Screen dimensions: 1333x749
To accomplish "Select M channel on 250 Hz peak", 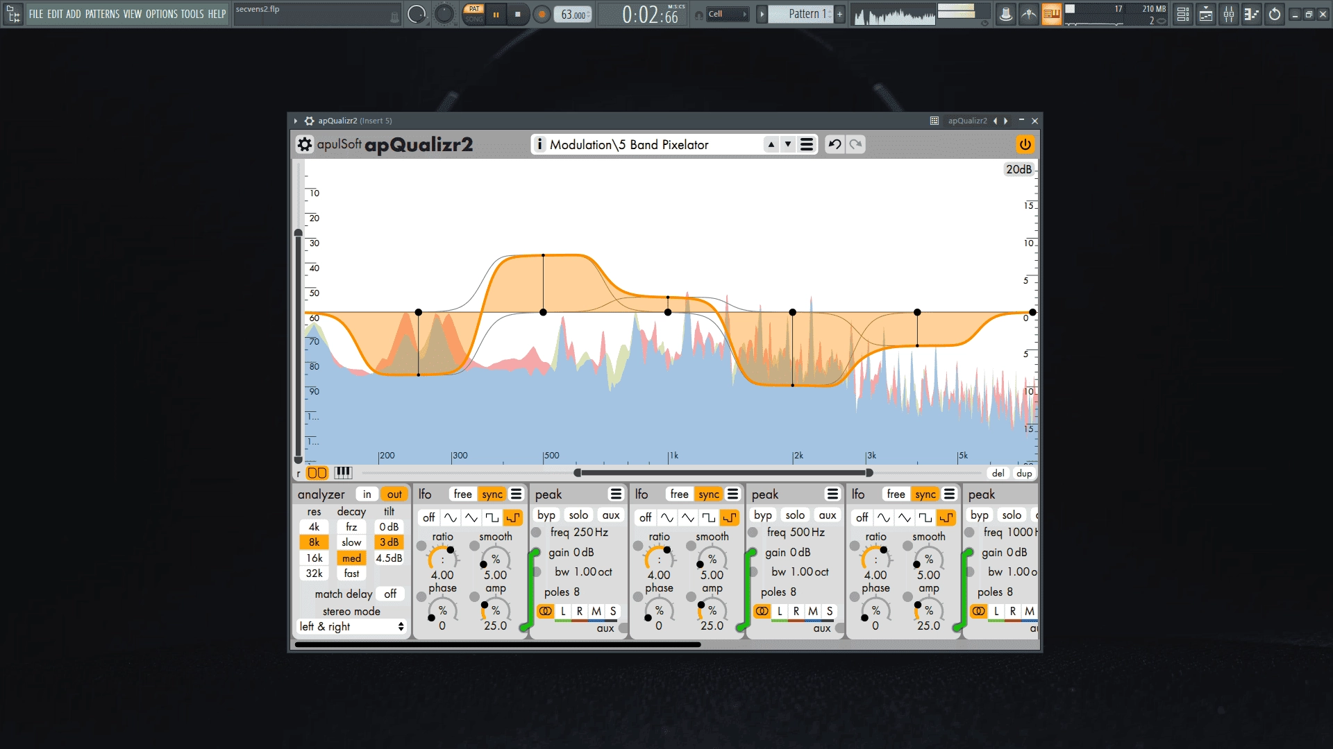I will 596,611.
